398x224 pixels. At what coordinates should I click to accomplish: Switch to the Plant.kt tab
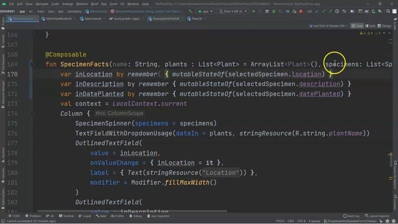pos(197,19)
